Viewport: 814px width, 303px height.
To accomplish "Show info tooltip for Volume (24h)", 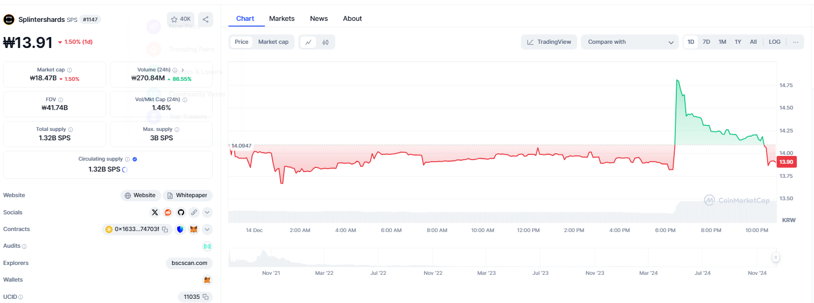I will click(x=175, y=70).
